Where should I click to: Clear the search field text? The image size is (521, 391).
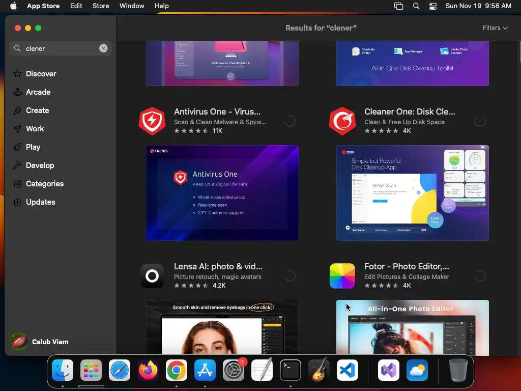tap(103, 48)
